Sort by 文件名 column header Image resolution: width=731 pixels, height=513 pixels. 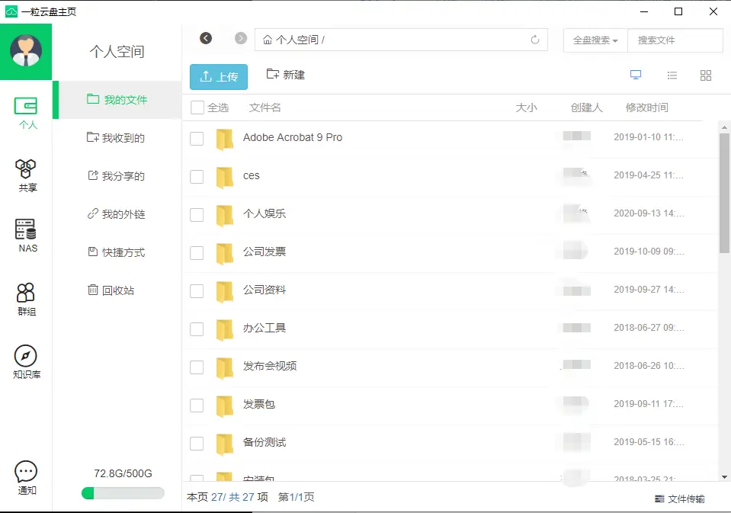pos(265,107)
